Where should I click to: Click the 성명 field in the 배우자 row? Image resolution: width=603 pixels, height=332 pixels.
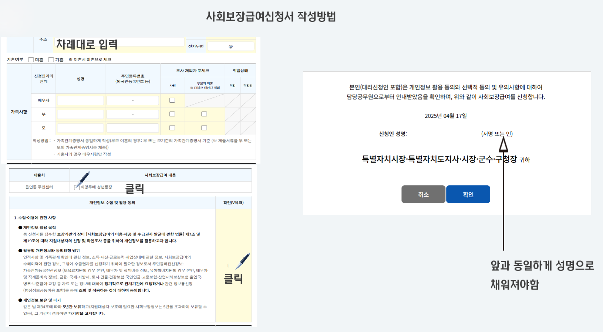pos(80,100)
